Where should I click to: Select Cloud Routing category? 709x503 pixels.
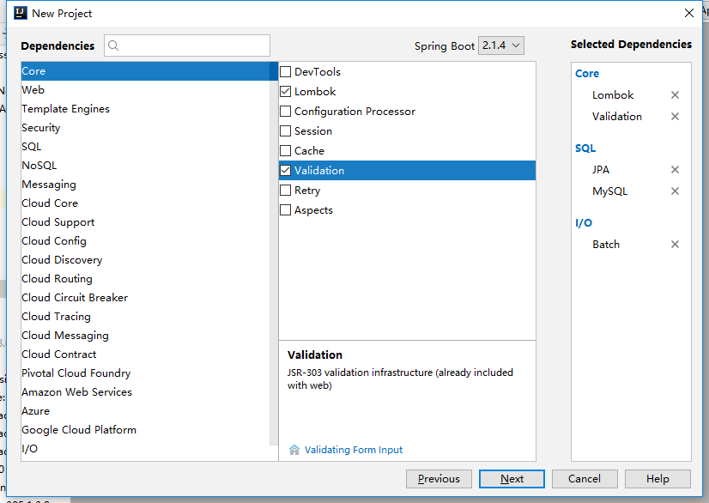tap(145, 279)
